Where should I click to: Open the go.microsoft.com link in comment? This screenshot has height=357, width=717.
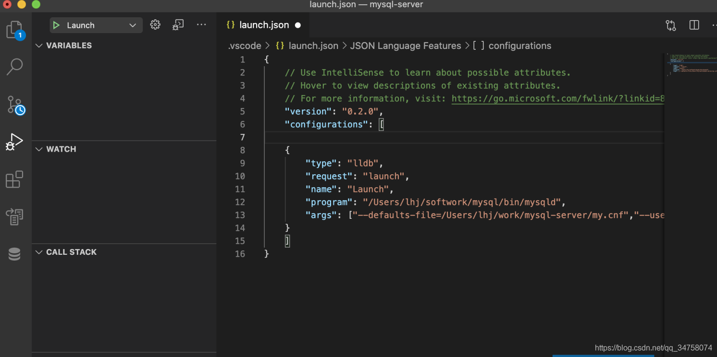pos(557,98)
